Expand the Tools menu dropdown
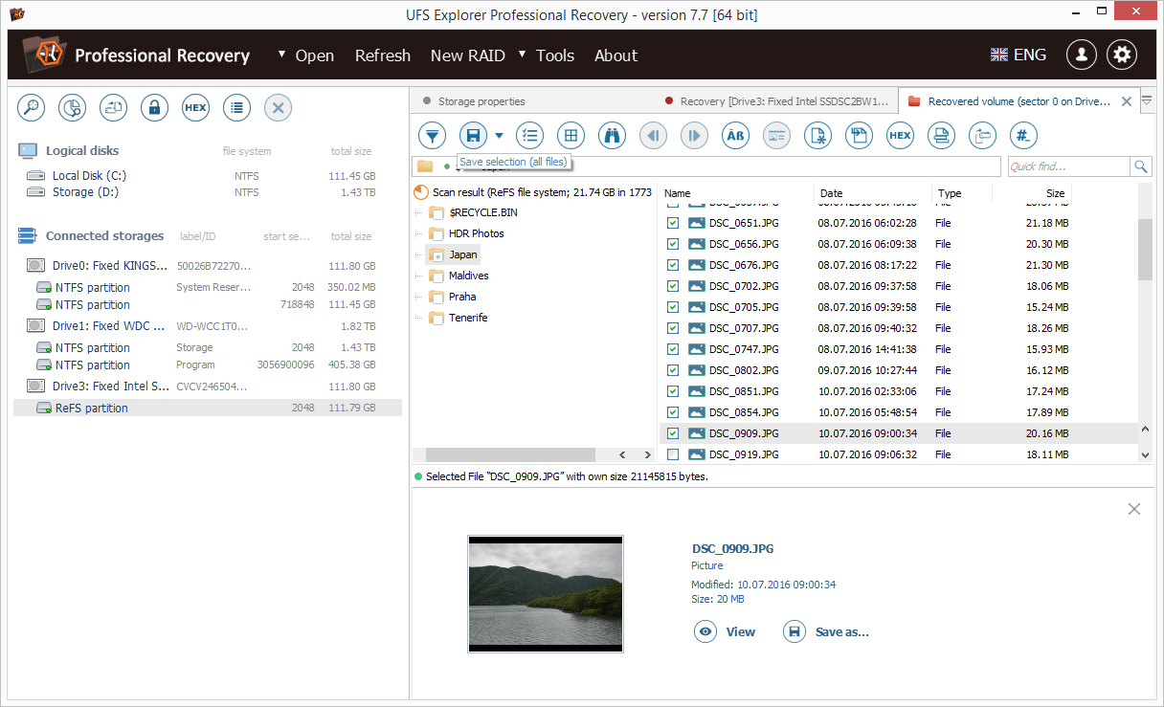 coord(554,55)
